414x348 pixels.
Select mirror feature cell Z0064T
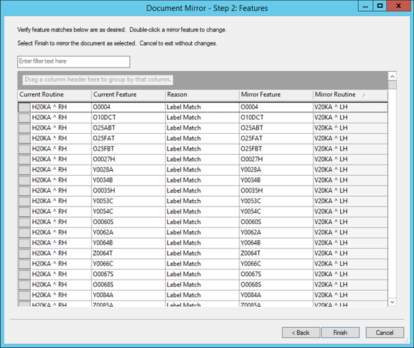tap(276, 253)
